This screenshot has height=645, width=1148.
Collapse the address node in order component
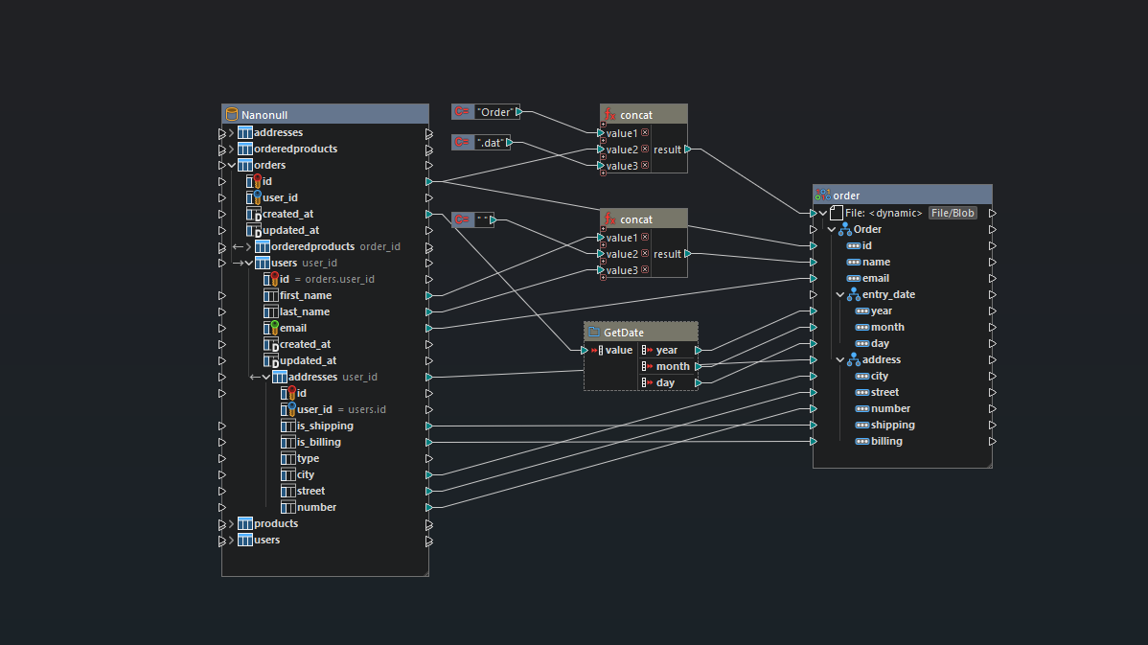click(839, 359)
